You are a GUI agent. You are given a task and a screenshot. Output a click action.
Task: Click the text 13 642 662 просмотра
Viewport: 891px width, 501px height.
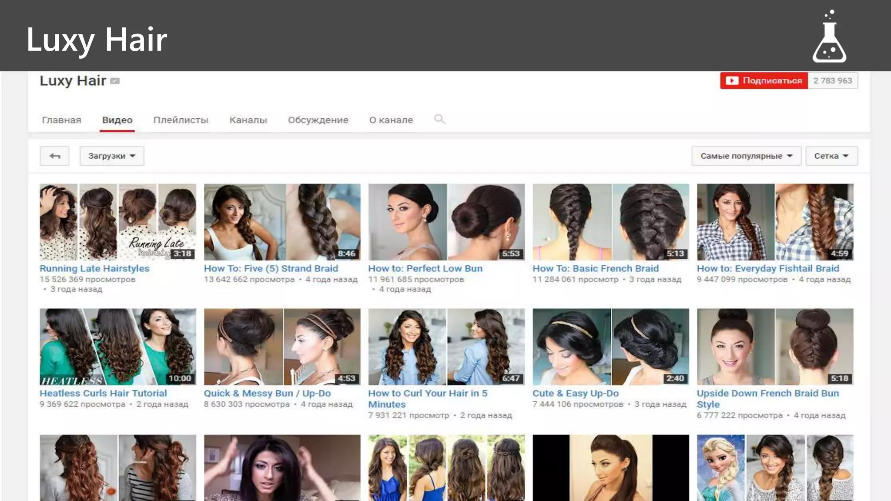249,279
